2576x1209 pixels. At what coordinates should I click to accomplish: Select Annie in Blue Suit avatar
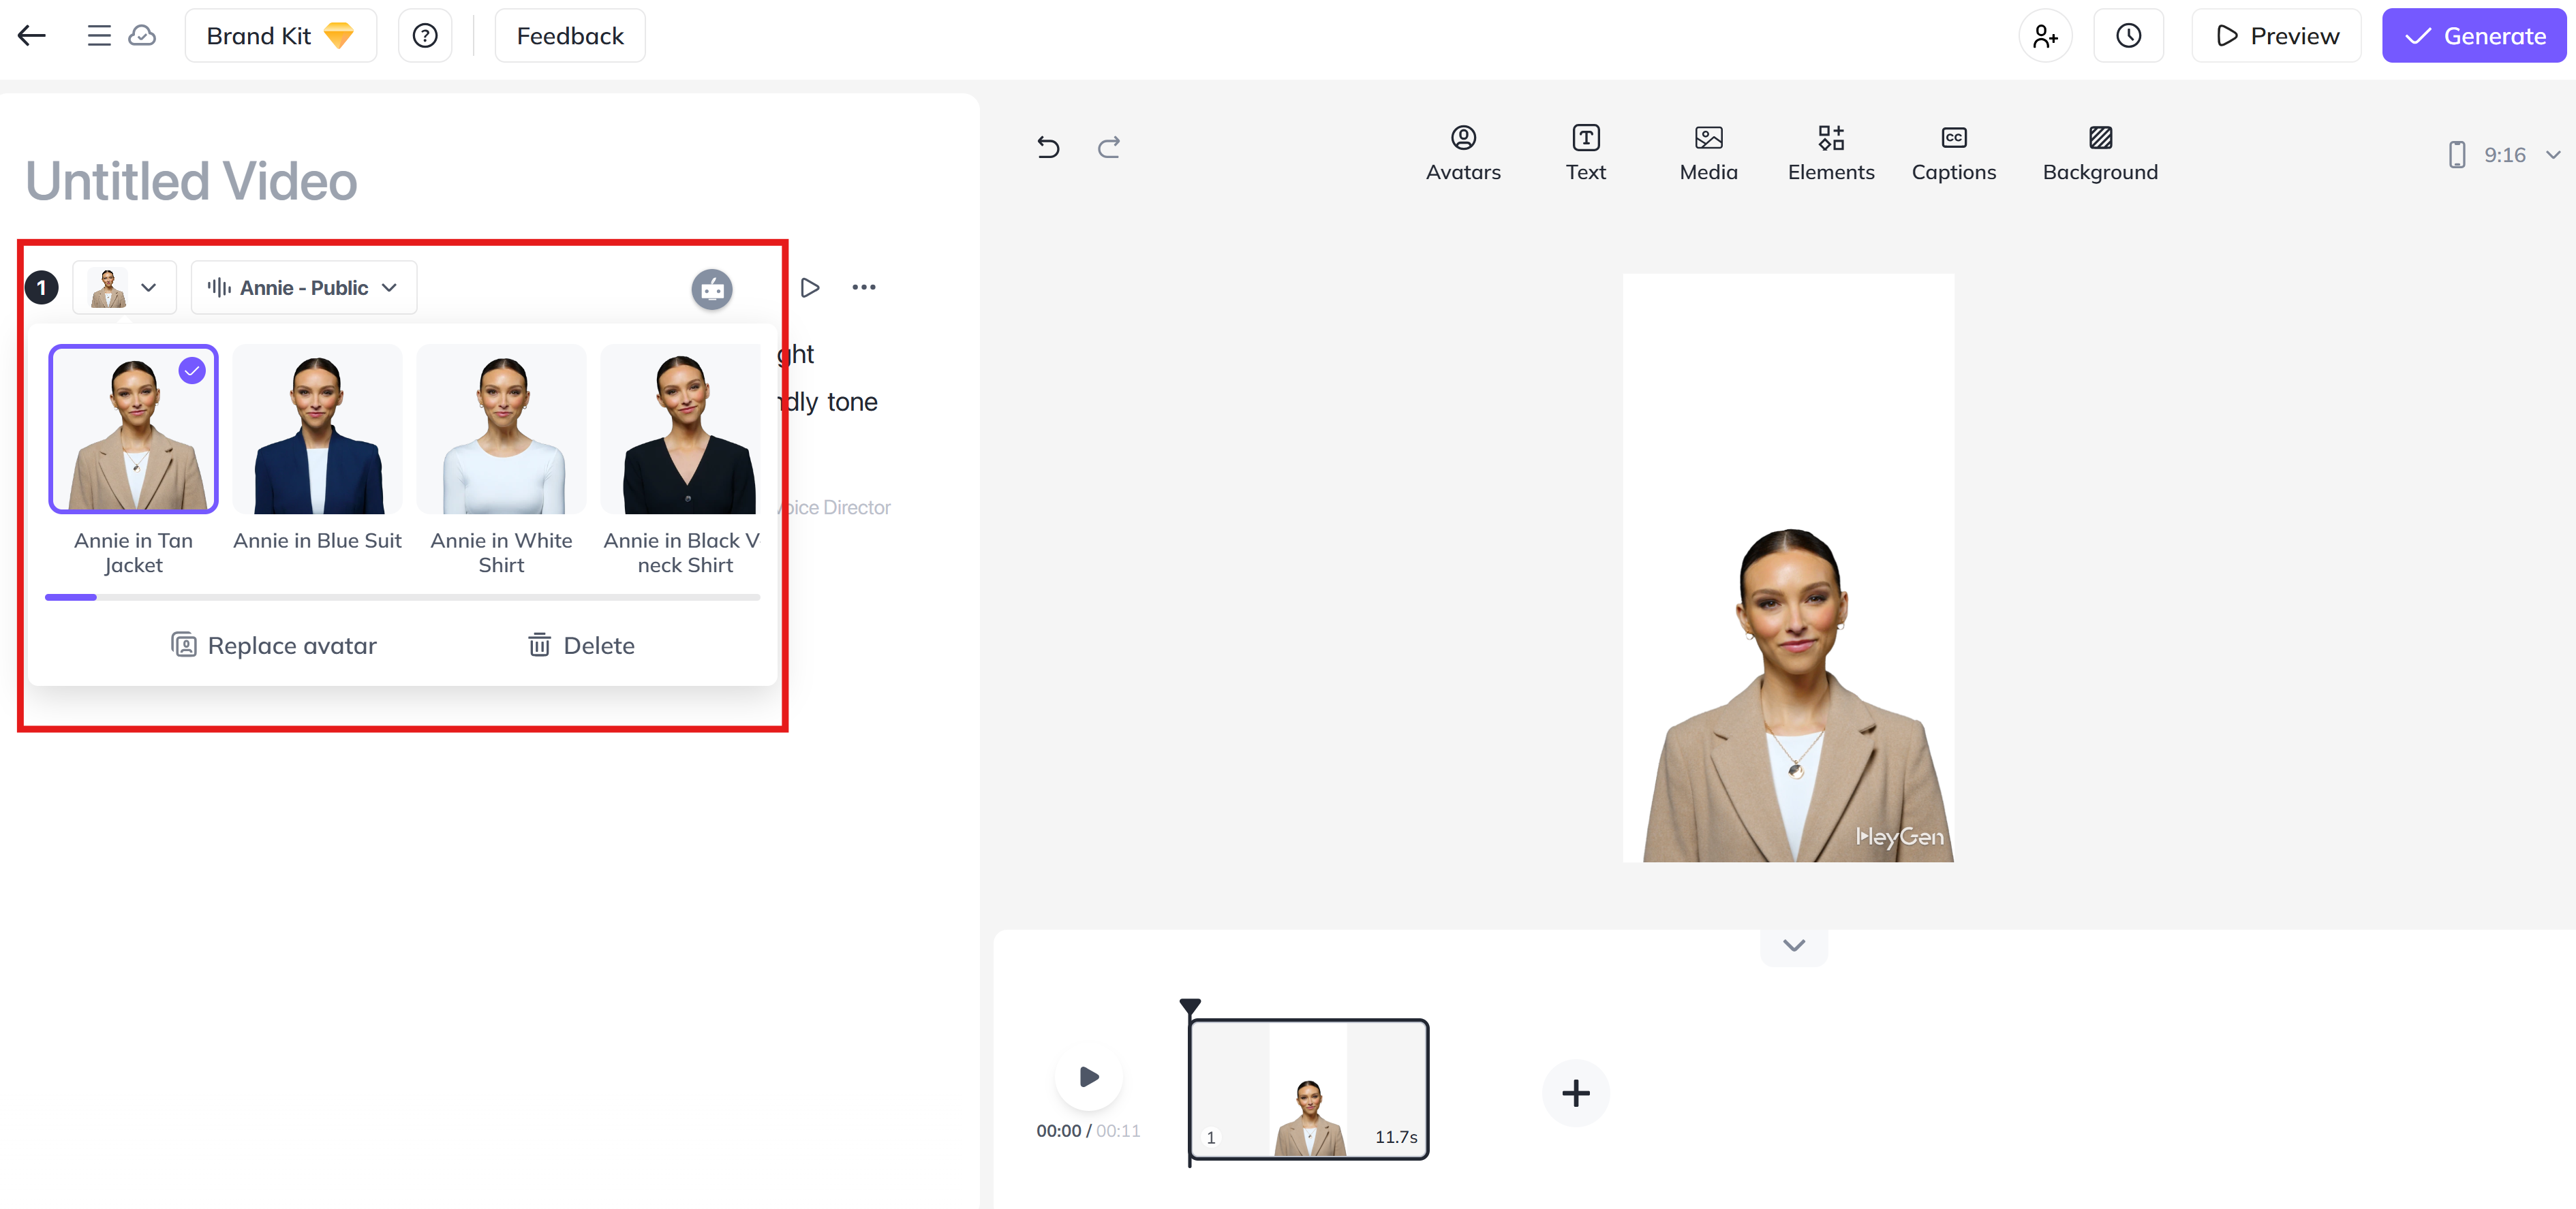317,430
